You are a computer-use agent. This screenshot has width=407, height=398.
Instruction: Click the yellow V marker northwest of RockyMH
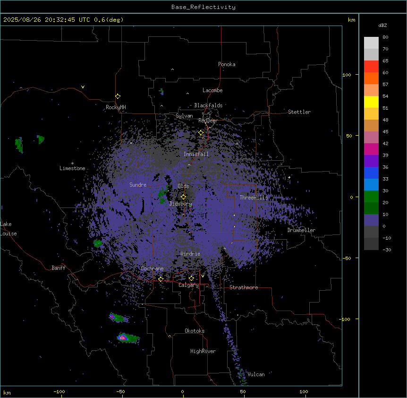click(x=83, y=87)
